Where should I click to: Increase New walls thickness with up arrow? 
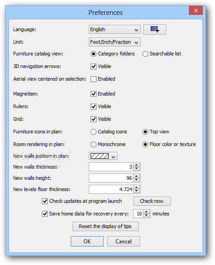pyautogui.click(x=137, y=165)
